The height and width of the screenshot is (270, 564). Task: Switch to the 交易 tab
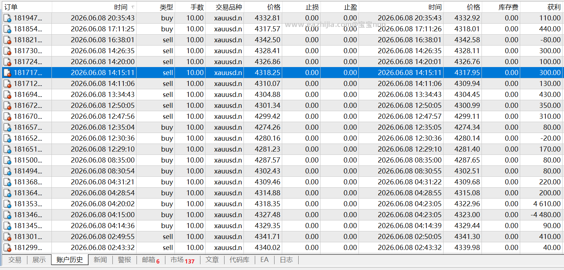point(15,260)
